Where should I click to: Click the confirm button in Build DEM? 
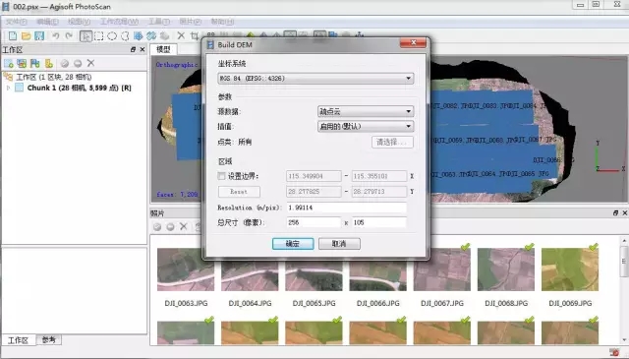[x=293, y=243]
